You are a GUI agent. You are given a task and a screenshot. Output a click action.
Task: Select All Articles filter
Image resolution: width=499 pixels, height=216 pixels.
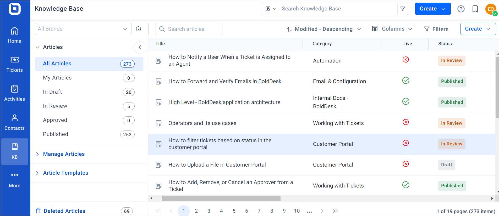(x=89, y=64)
